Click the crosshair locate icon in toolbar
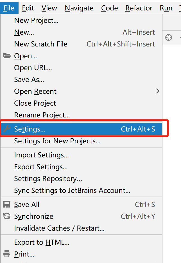 [168, 37]
